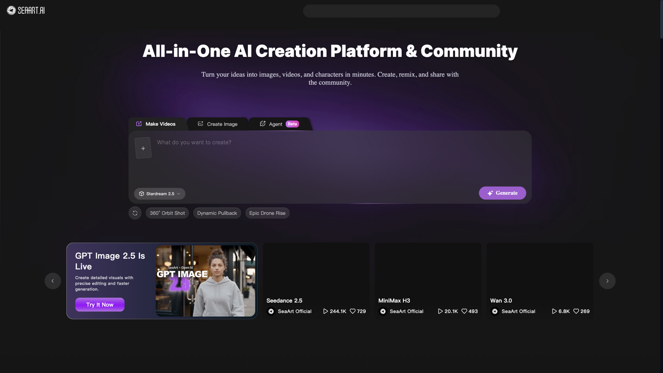Click Try It Now button
Viewport: 663px width, 373px height.
point(100,305)
